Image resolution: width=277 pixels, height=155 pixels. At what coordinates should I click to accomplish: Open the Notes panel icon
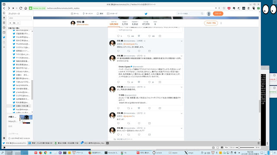(x=4, y=23)
